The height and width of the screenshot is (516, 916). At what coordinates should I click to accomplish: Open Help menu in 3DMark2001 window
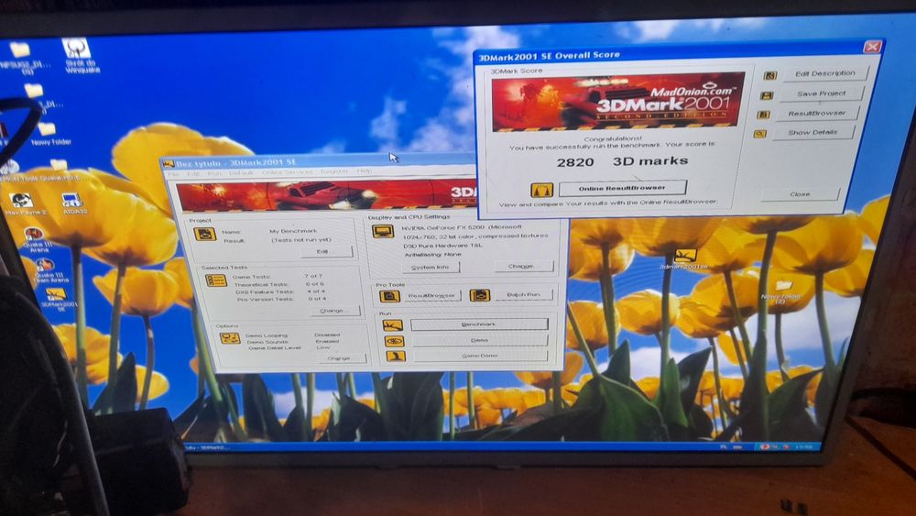click(365, 171)
